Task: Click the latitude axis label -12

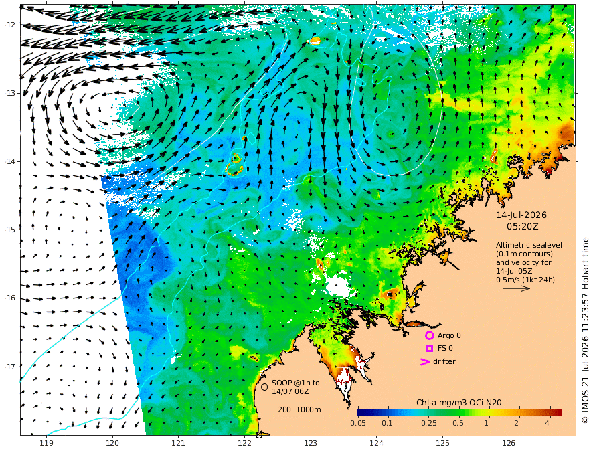Action: (10, 25)
